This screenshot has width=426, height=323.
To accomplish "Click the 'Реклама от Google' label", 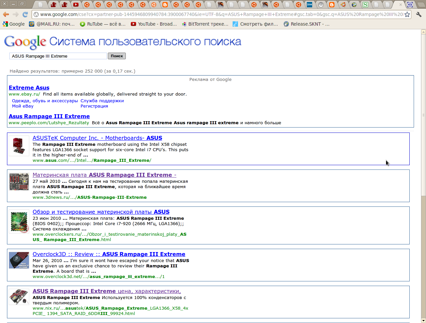I will tap(210, 80).
